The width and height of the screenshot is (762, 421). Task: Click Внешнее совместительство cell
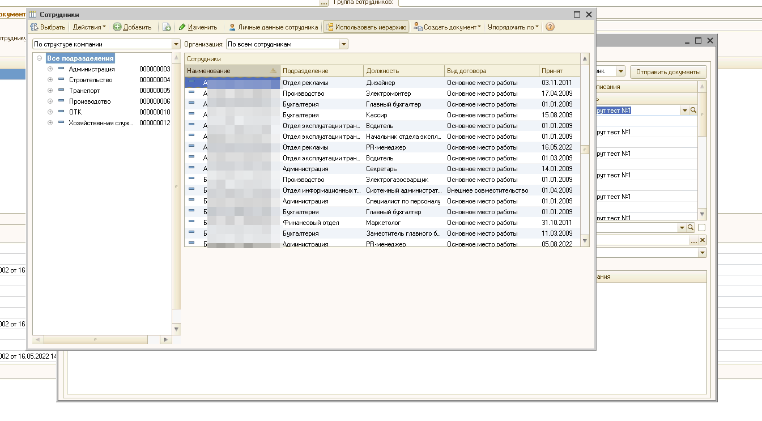pyautogui.click(x=492, y=190)
